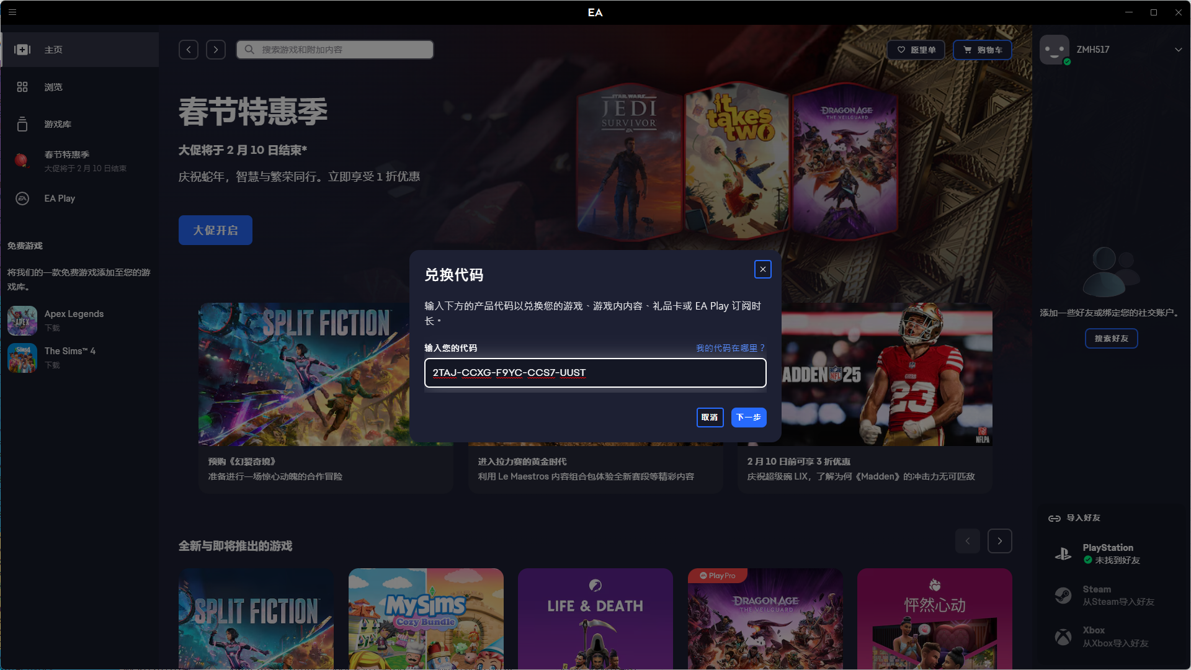
Task: Close the 兑换代码 dialog
Action: pos(763,269)
